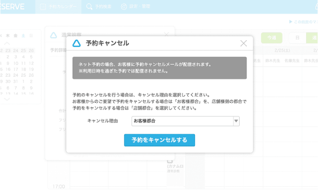Go to previous month in mini calendar
The height and width of the screenshot is (191, 318).
(7, 43)
